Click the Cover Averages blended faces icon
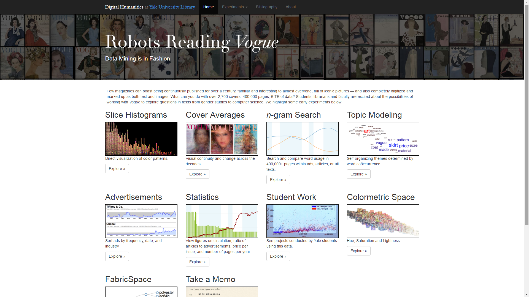The height and width of the screenshot is (297, 529). tap(222, 139)
